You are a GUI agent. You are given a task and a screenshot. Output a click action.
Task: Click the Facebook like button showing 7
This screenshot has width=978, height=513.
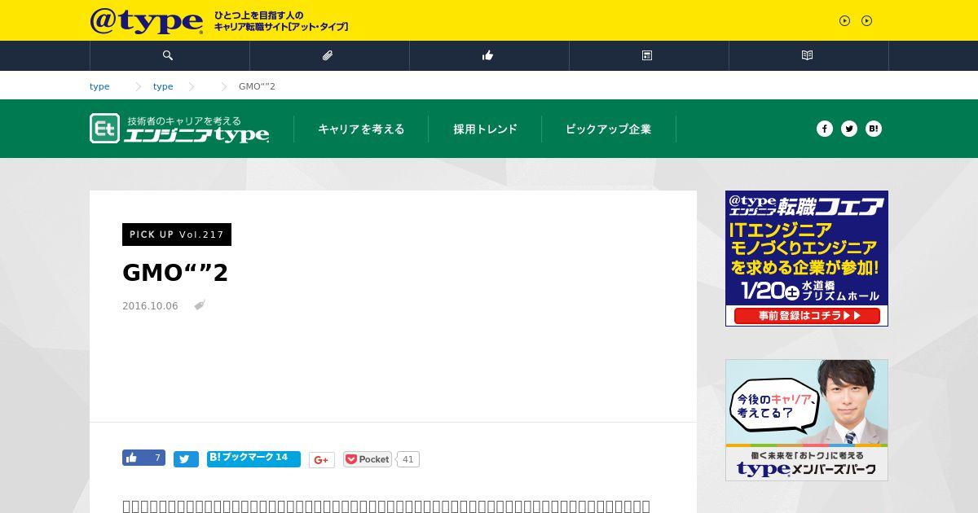point(143,458)
